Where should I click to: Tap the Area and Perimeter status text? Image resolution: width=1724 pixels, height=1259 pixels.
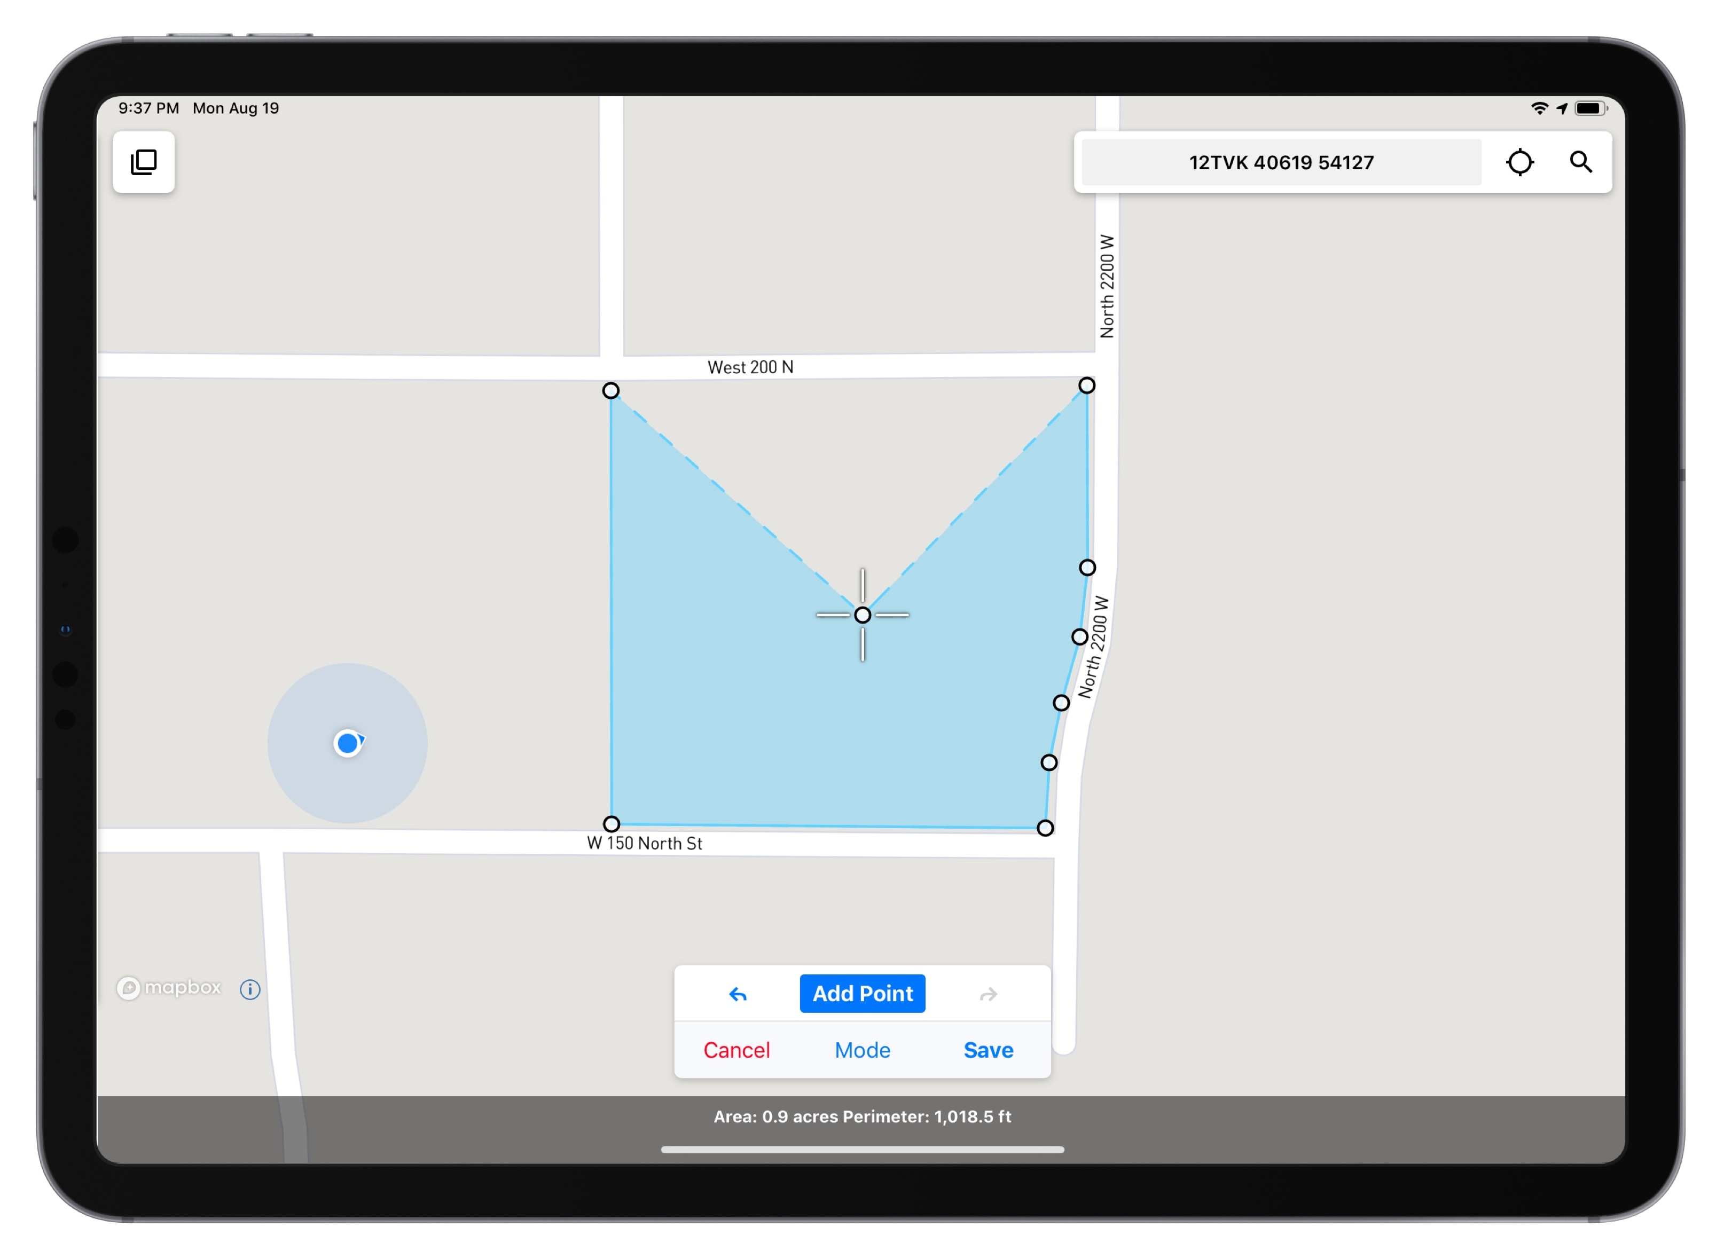(862, 1116)
